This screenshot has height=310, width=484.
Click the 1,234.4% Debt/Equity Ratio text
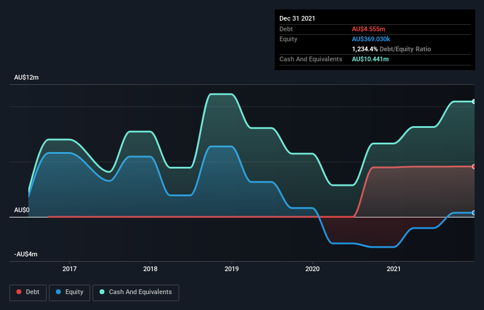pyautogui.click(x=391, y=49)
